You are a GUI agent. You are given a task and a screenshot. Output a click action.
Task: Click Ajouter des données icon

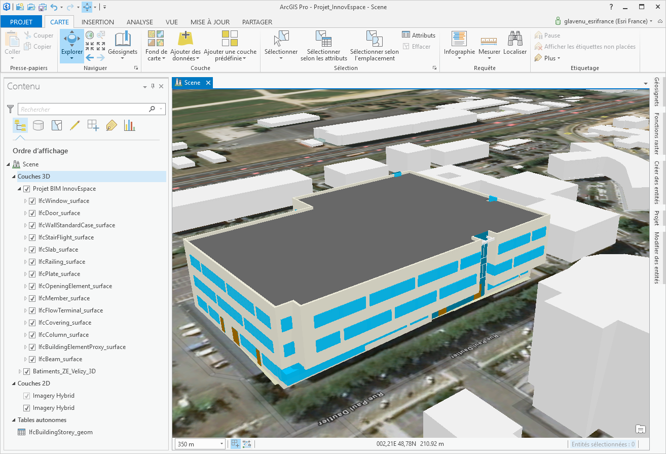(x=185, y=39)
